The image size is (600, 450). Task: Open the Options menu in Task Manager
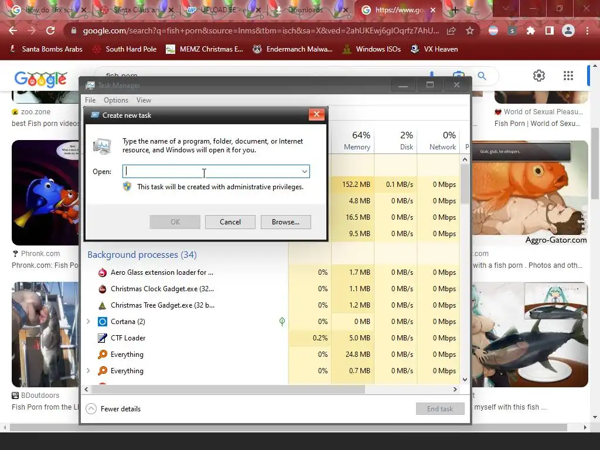(116, 100)
